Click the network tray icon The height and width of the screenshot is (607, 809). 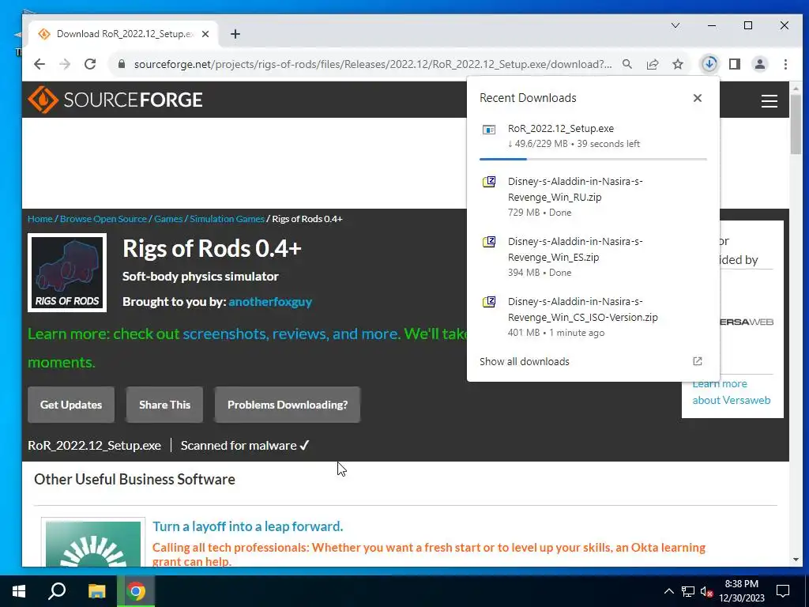(x=688, y=591)
